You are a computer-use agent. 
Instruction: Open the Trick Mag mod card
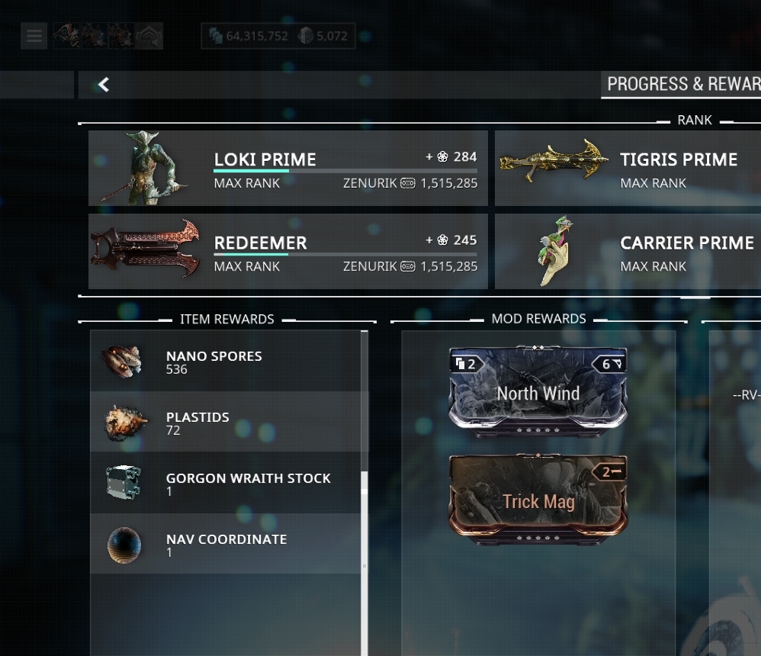pos(538,499)
